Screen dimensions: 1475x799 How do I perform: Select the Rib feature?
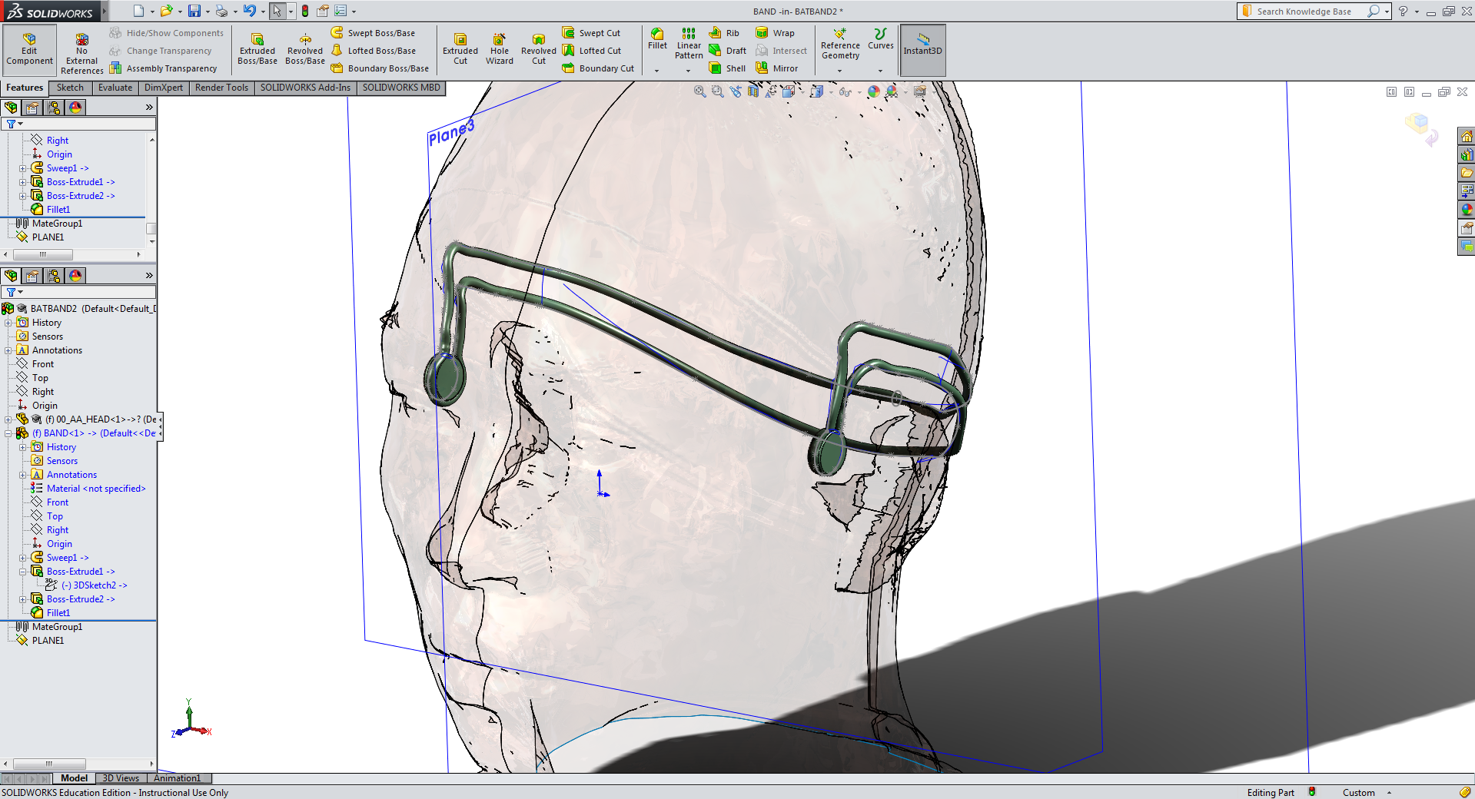(724, 33)
